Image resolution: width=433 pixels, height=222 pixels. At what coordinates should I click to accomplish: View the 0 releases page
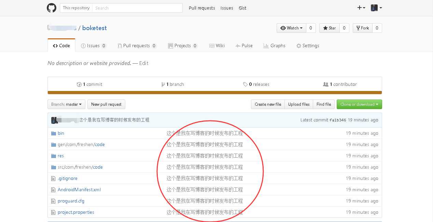(x=256, y=84)
